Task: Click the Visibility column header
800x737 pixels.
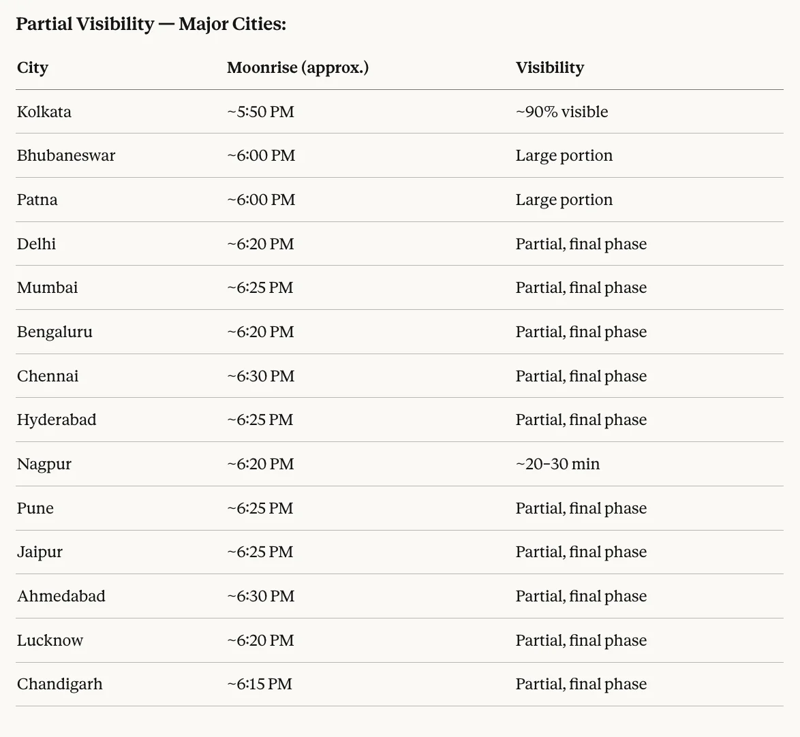Action: [550, 67]
